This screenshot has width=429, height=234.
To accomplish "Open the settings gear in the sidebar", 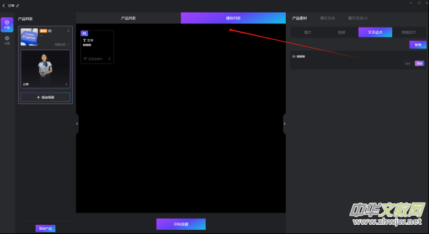I will tap(7, 40).
